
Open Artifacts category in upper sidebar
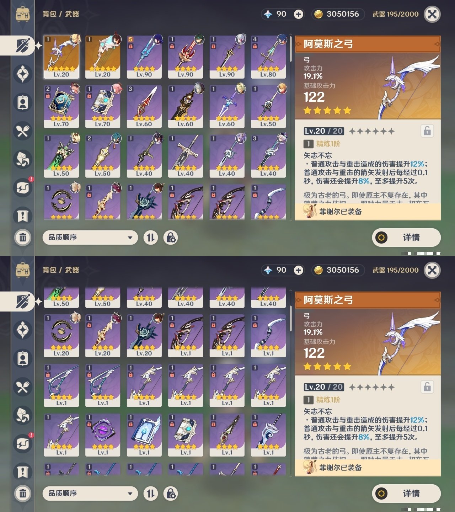click(x=23, y=74)
